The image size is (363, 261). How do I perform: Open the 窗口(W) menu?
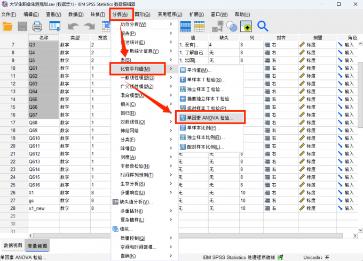click(x=219, y=14)
